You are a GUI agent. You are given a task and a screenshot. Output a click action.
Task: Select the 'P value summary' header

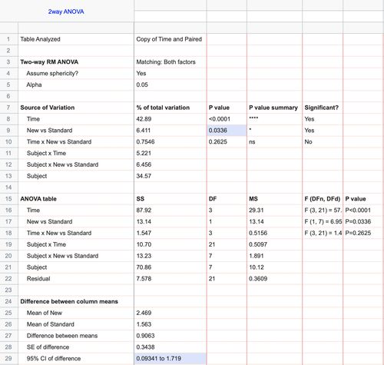click(274, 108)
